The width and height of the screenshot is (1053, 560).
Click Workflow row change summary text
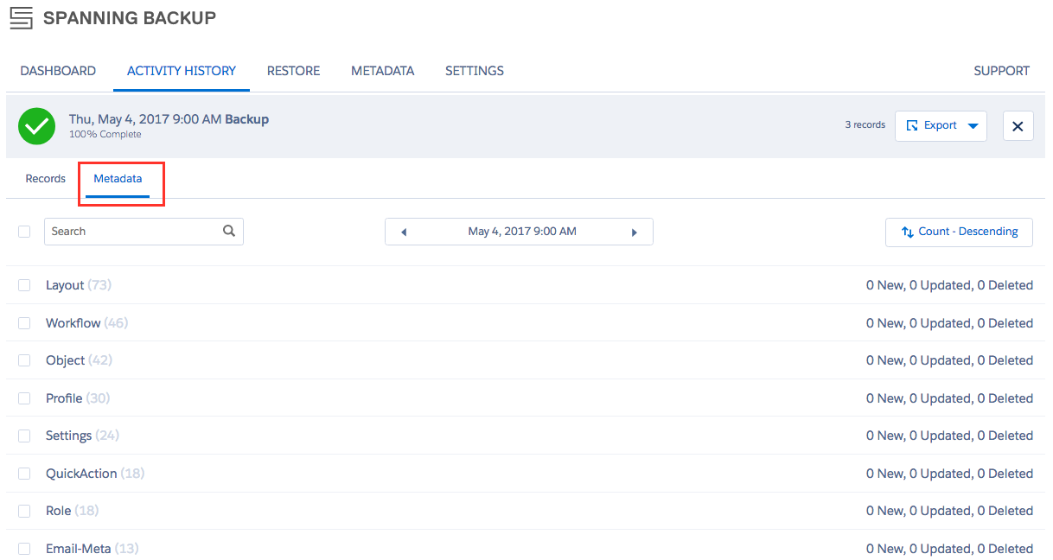pos(949,323)
